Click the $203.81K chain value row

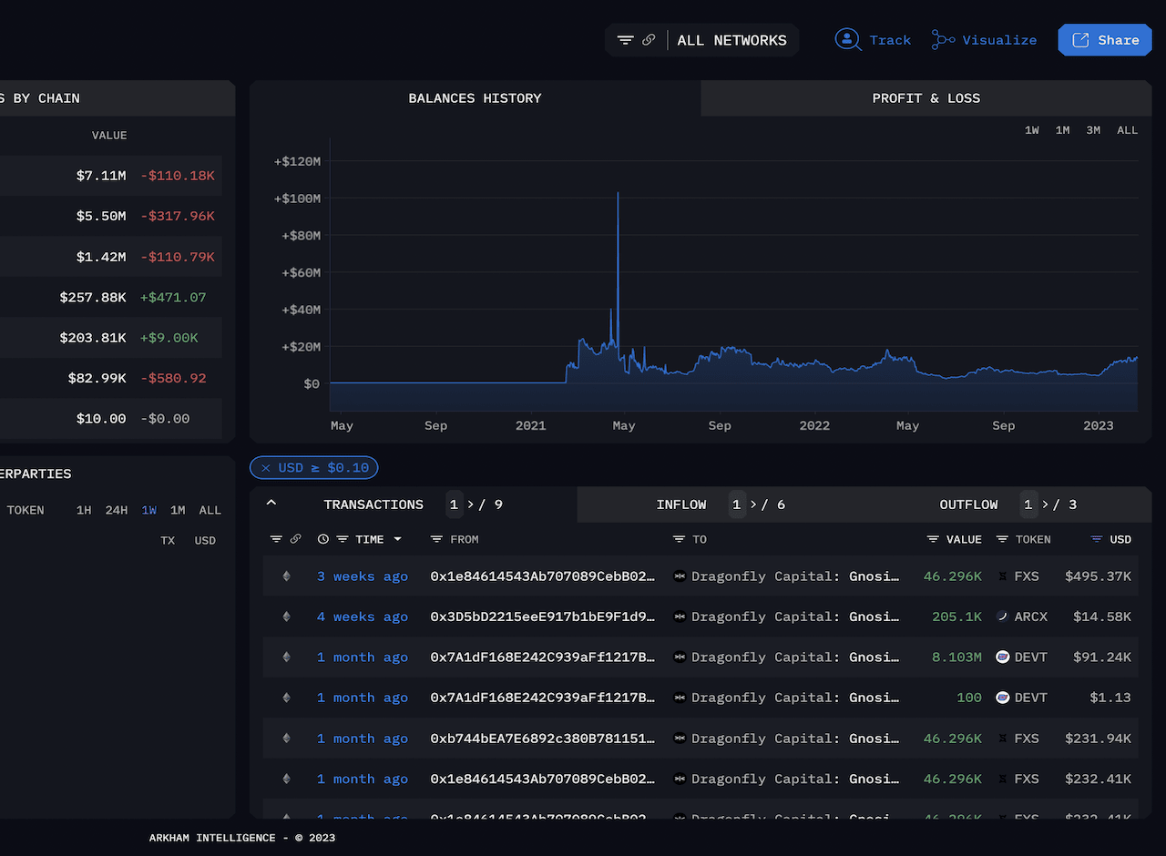point(110,338)
